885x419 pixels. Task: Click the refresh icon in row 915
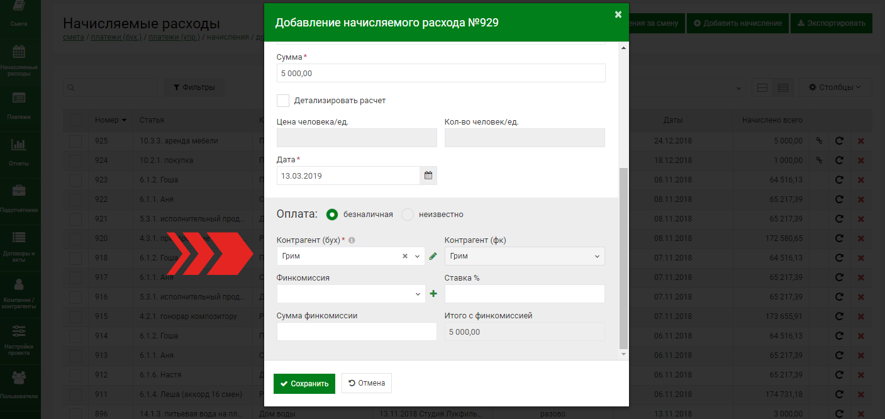(839, 316)
